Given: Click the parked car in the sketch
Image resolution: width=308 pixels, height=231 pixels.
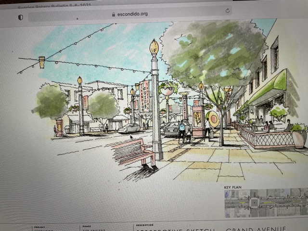Looking at the screenshot, I should pyautogui.click(x=128, y=128).
